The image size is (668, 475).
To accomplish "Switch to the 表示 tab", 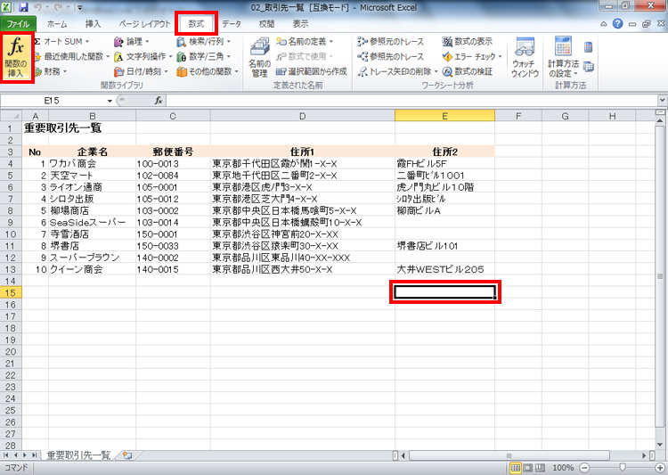I will [x=300, y=24].
